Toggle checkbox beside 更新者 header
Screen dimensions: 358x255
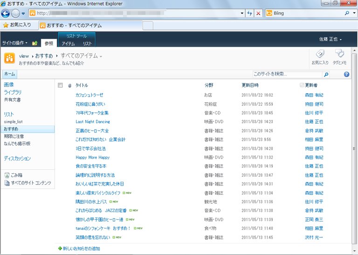pyautogui.click(x=302, y=85)
